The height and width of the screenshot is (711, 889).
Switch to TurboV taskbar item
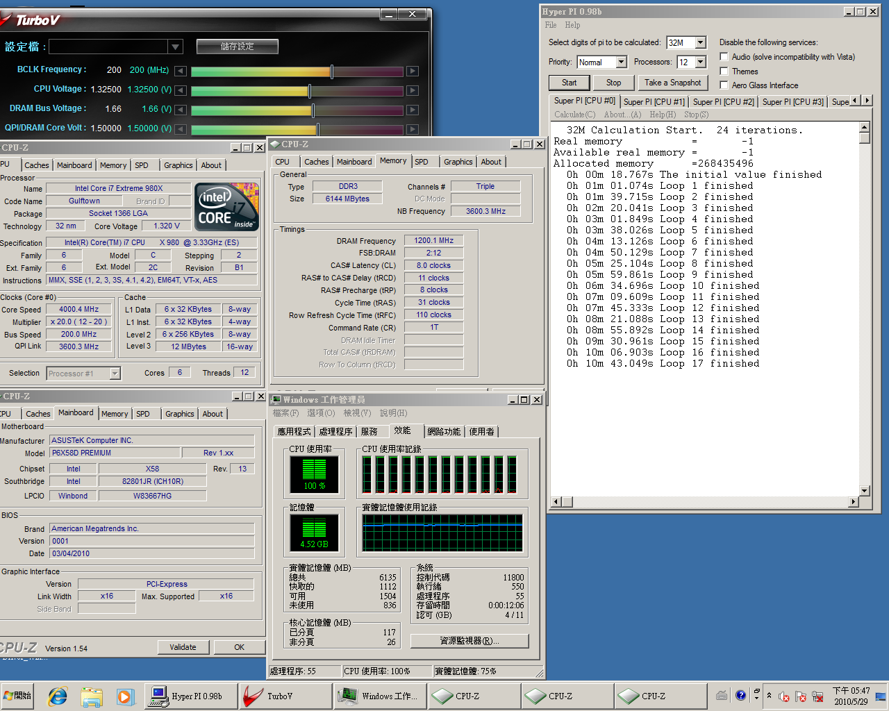tap(285, 696)
